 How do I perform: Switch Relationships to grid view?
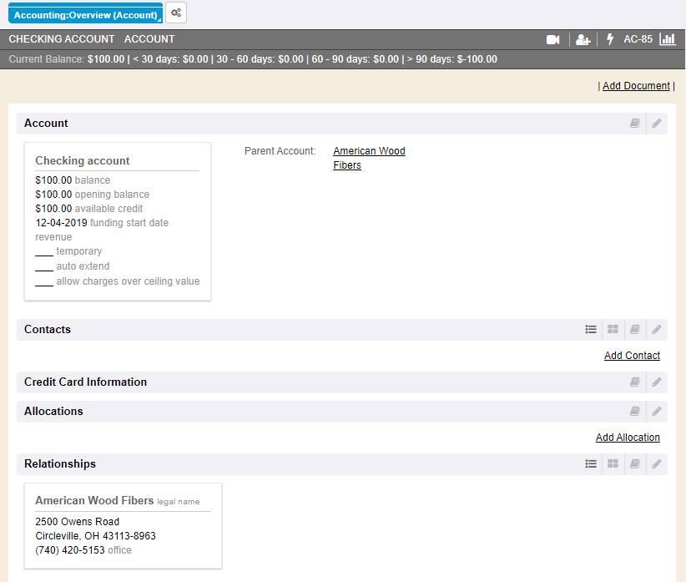pyautogui.click(x=613, y=464)
